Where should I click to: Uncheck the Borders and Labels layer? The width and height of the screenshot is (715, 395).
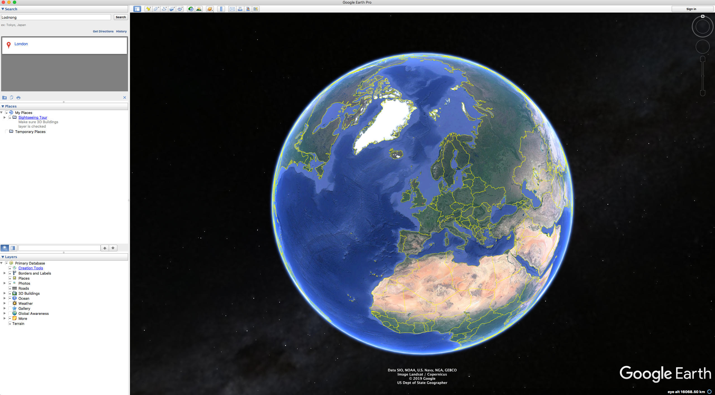[x=10, y=273]
